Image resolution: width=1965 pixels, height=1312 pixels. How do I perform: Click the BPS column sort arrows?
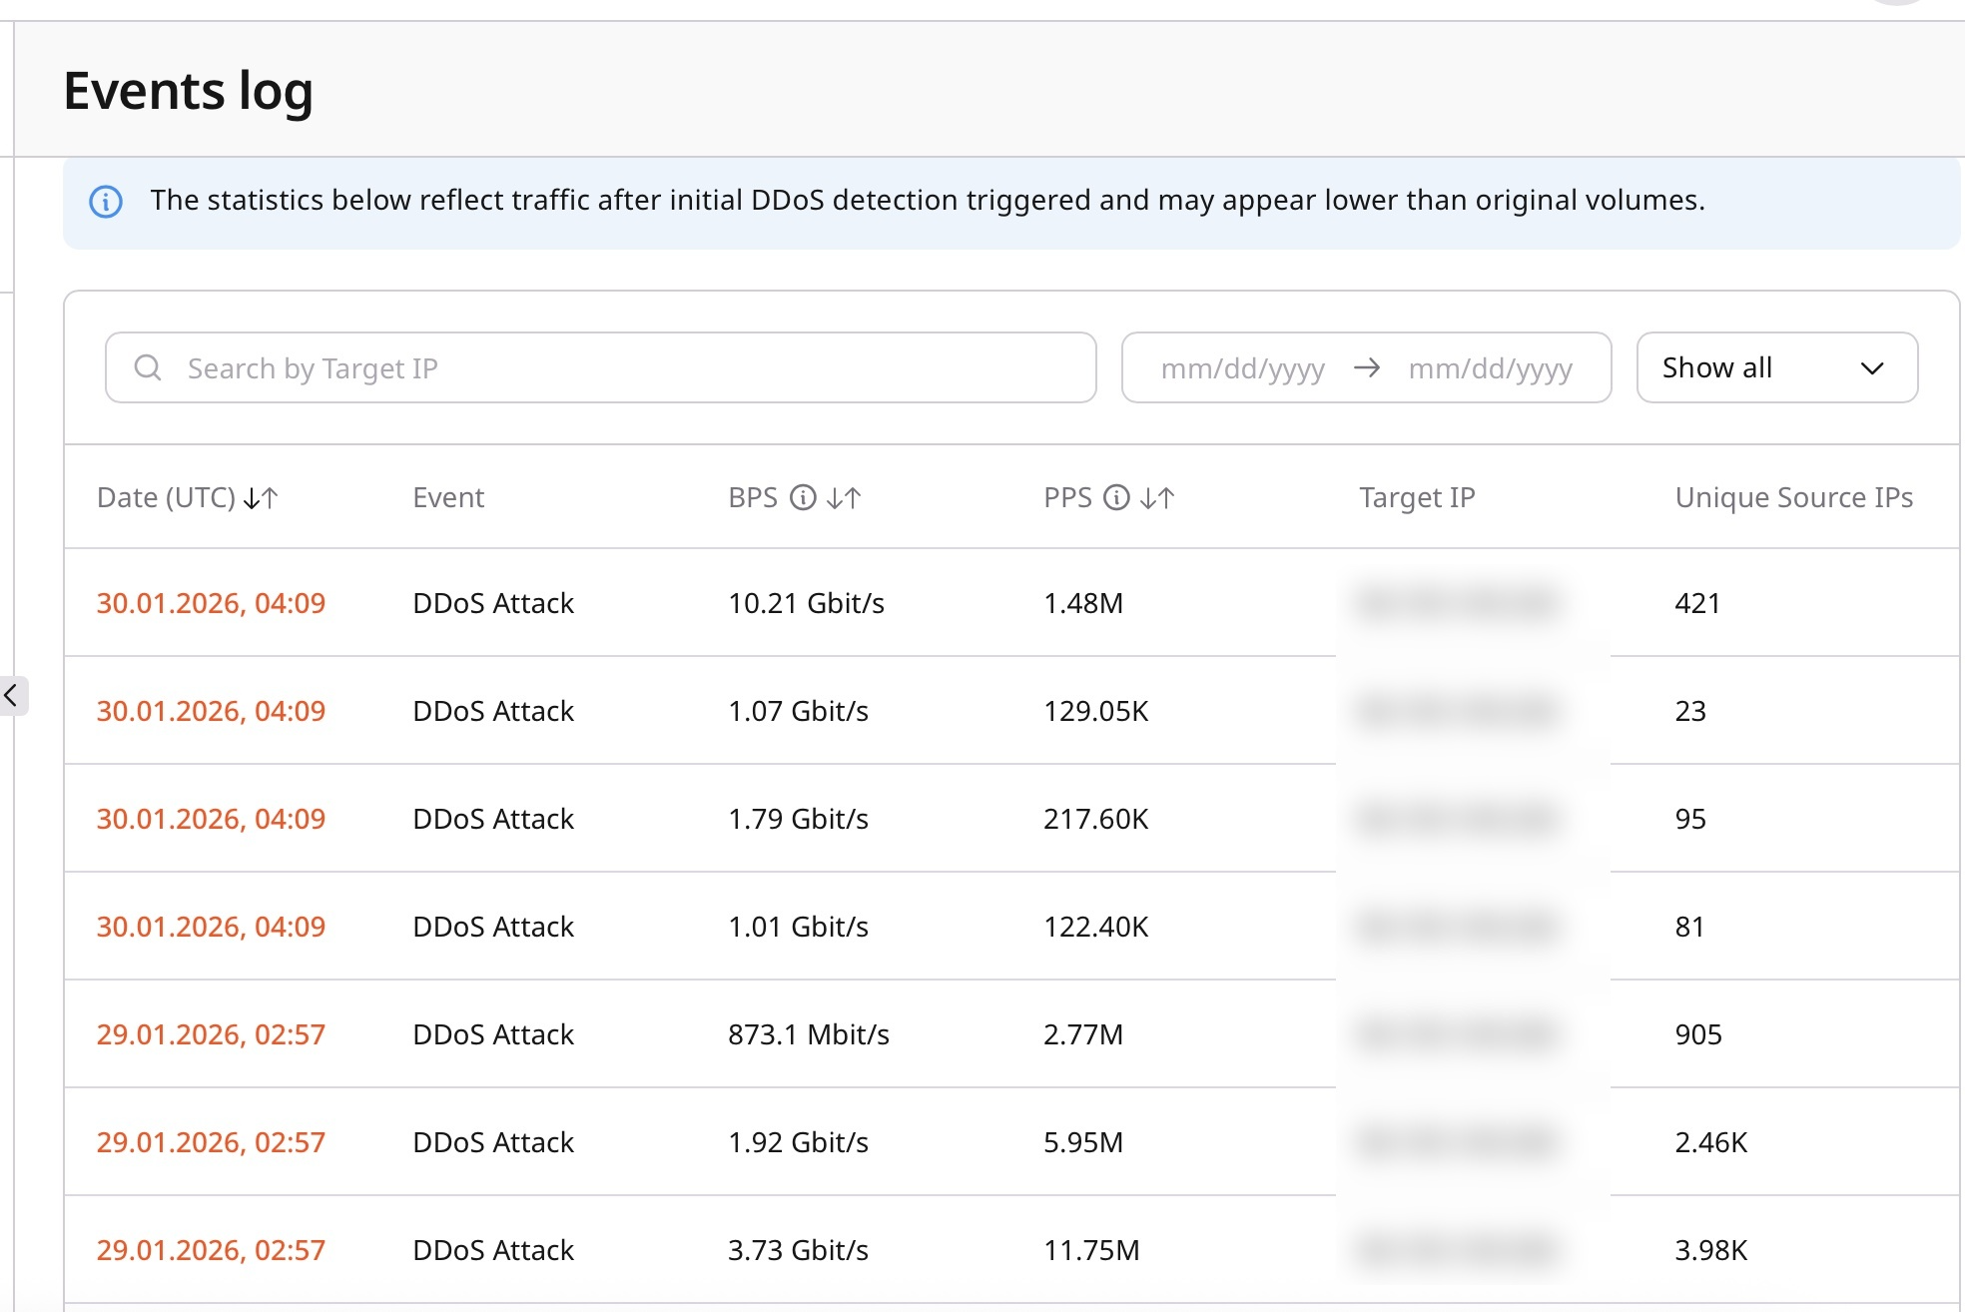pos(844,497)
